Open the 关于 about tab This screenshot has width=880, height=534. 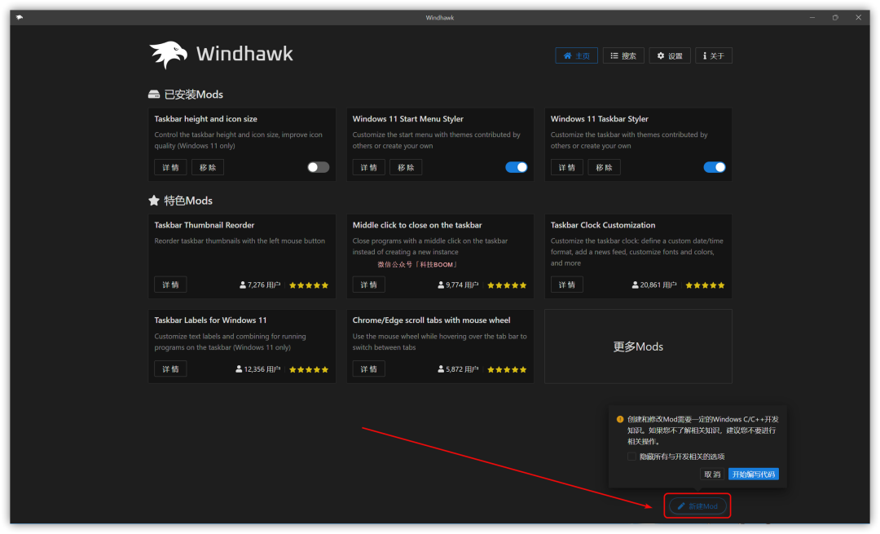click(x=713, y=55)
